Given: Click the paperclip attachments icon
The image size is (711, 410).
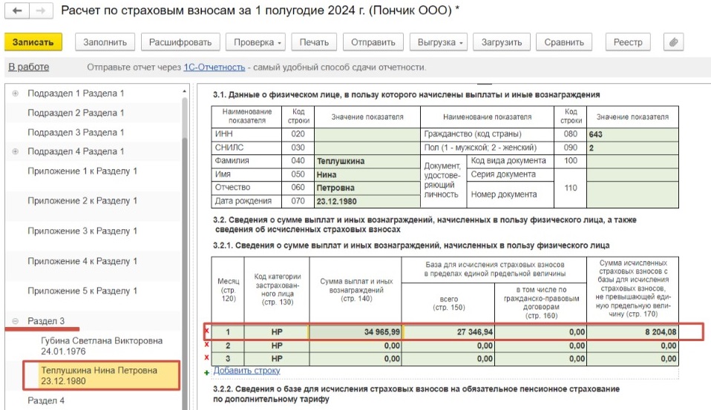Looking at the screenshot, I should (674, 43).
